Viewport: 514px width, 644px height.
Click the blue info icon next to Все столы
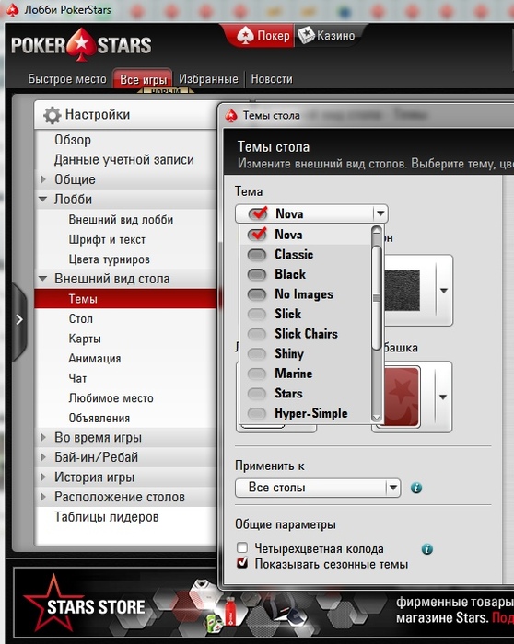(416, 488)
